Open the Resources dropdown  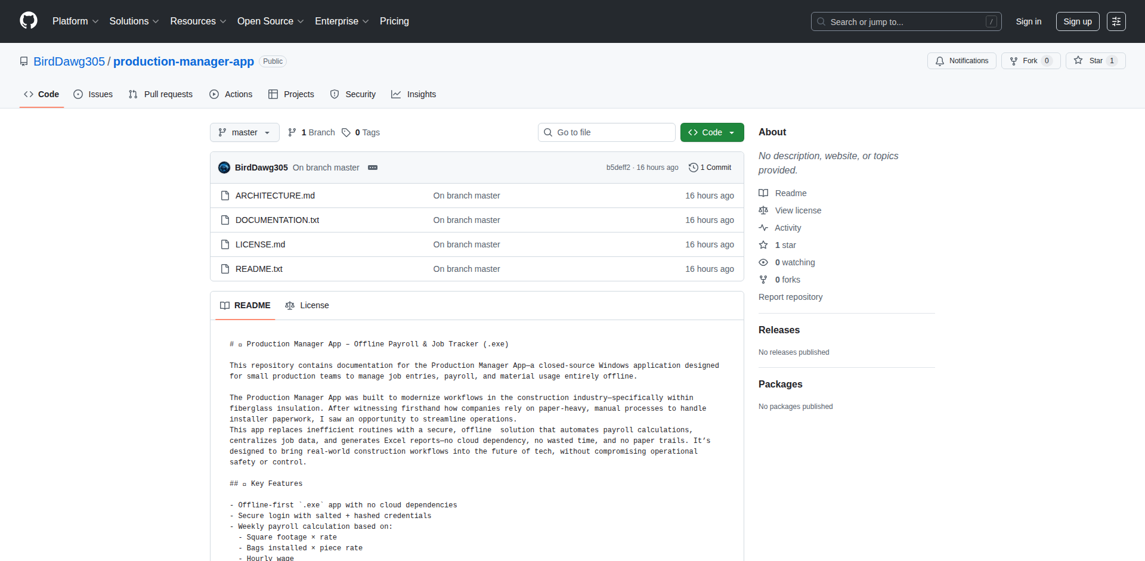coord(198,21)
